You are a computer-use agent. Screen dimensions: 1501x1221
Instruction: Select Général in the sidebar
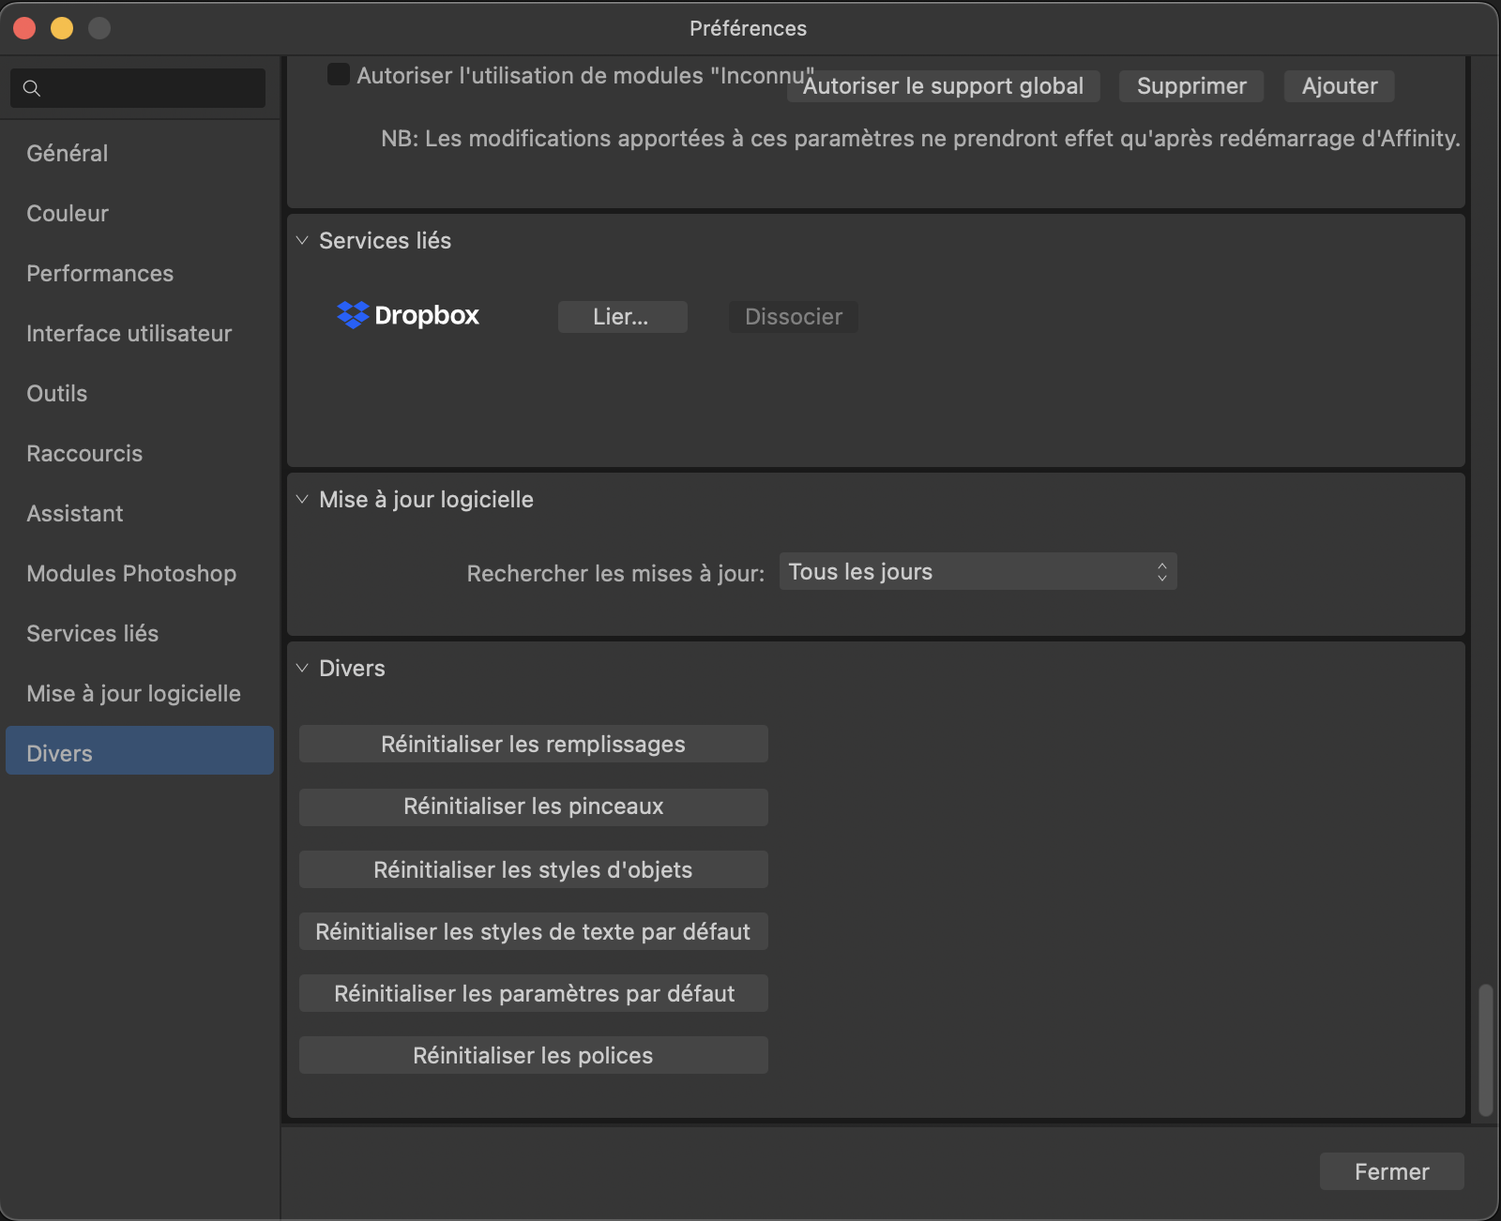coord(68,154)
